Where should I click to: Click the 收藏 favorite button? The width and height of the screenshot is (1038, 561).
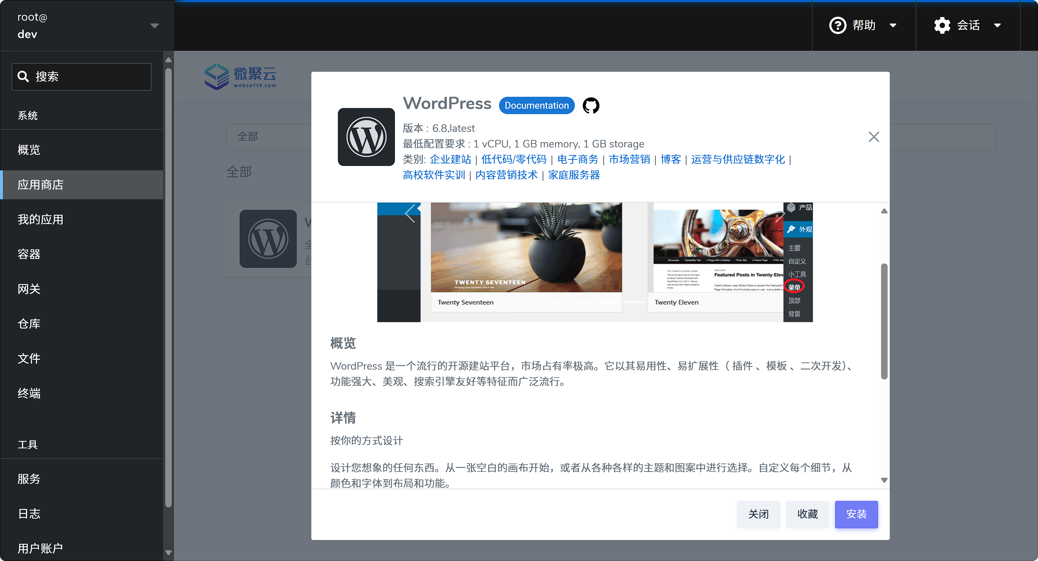click(x=807, y=514)
